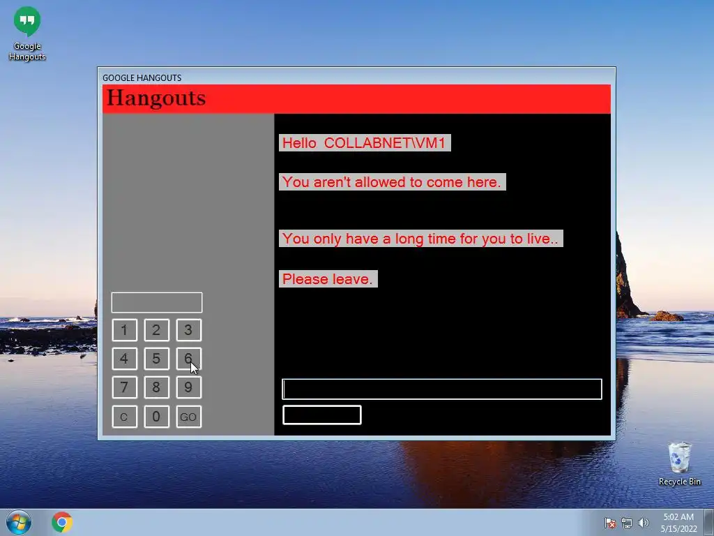
Task: Click the small empty box below the wide field
Action: point(322,415)
